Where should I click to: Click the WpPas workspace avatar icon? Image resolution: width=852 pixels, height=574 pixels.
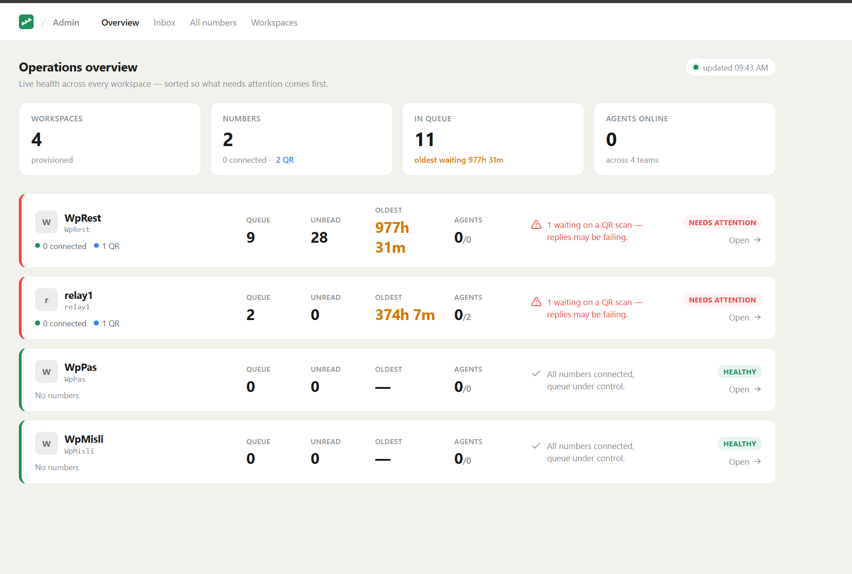pos(46,372)
